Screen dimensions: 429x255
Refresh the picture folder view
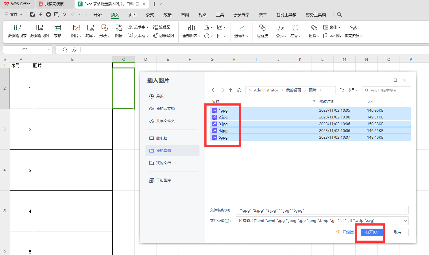239,90
